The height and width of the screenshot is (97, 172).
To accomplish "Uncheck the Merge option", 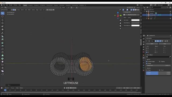I will click(x=147, y=64).
